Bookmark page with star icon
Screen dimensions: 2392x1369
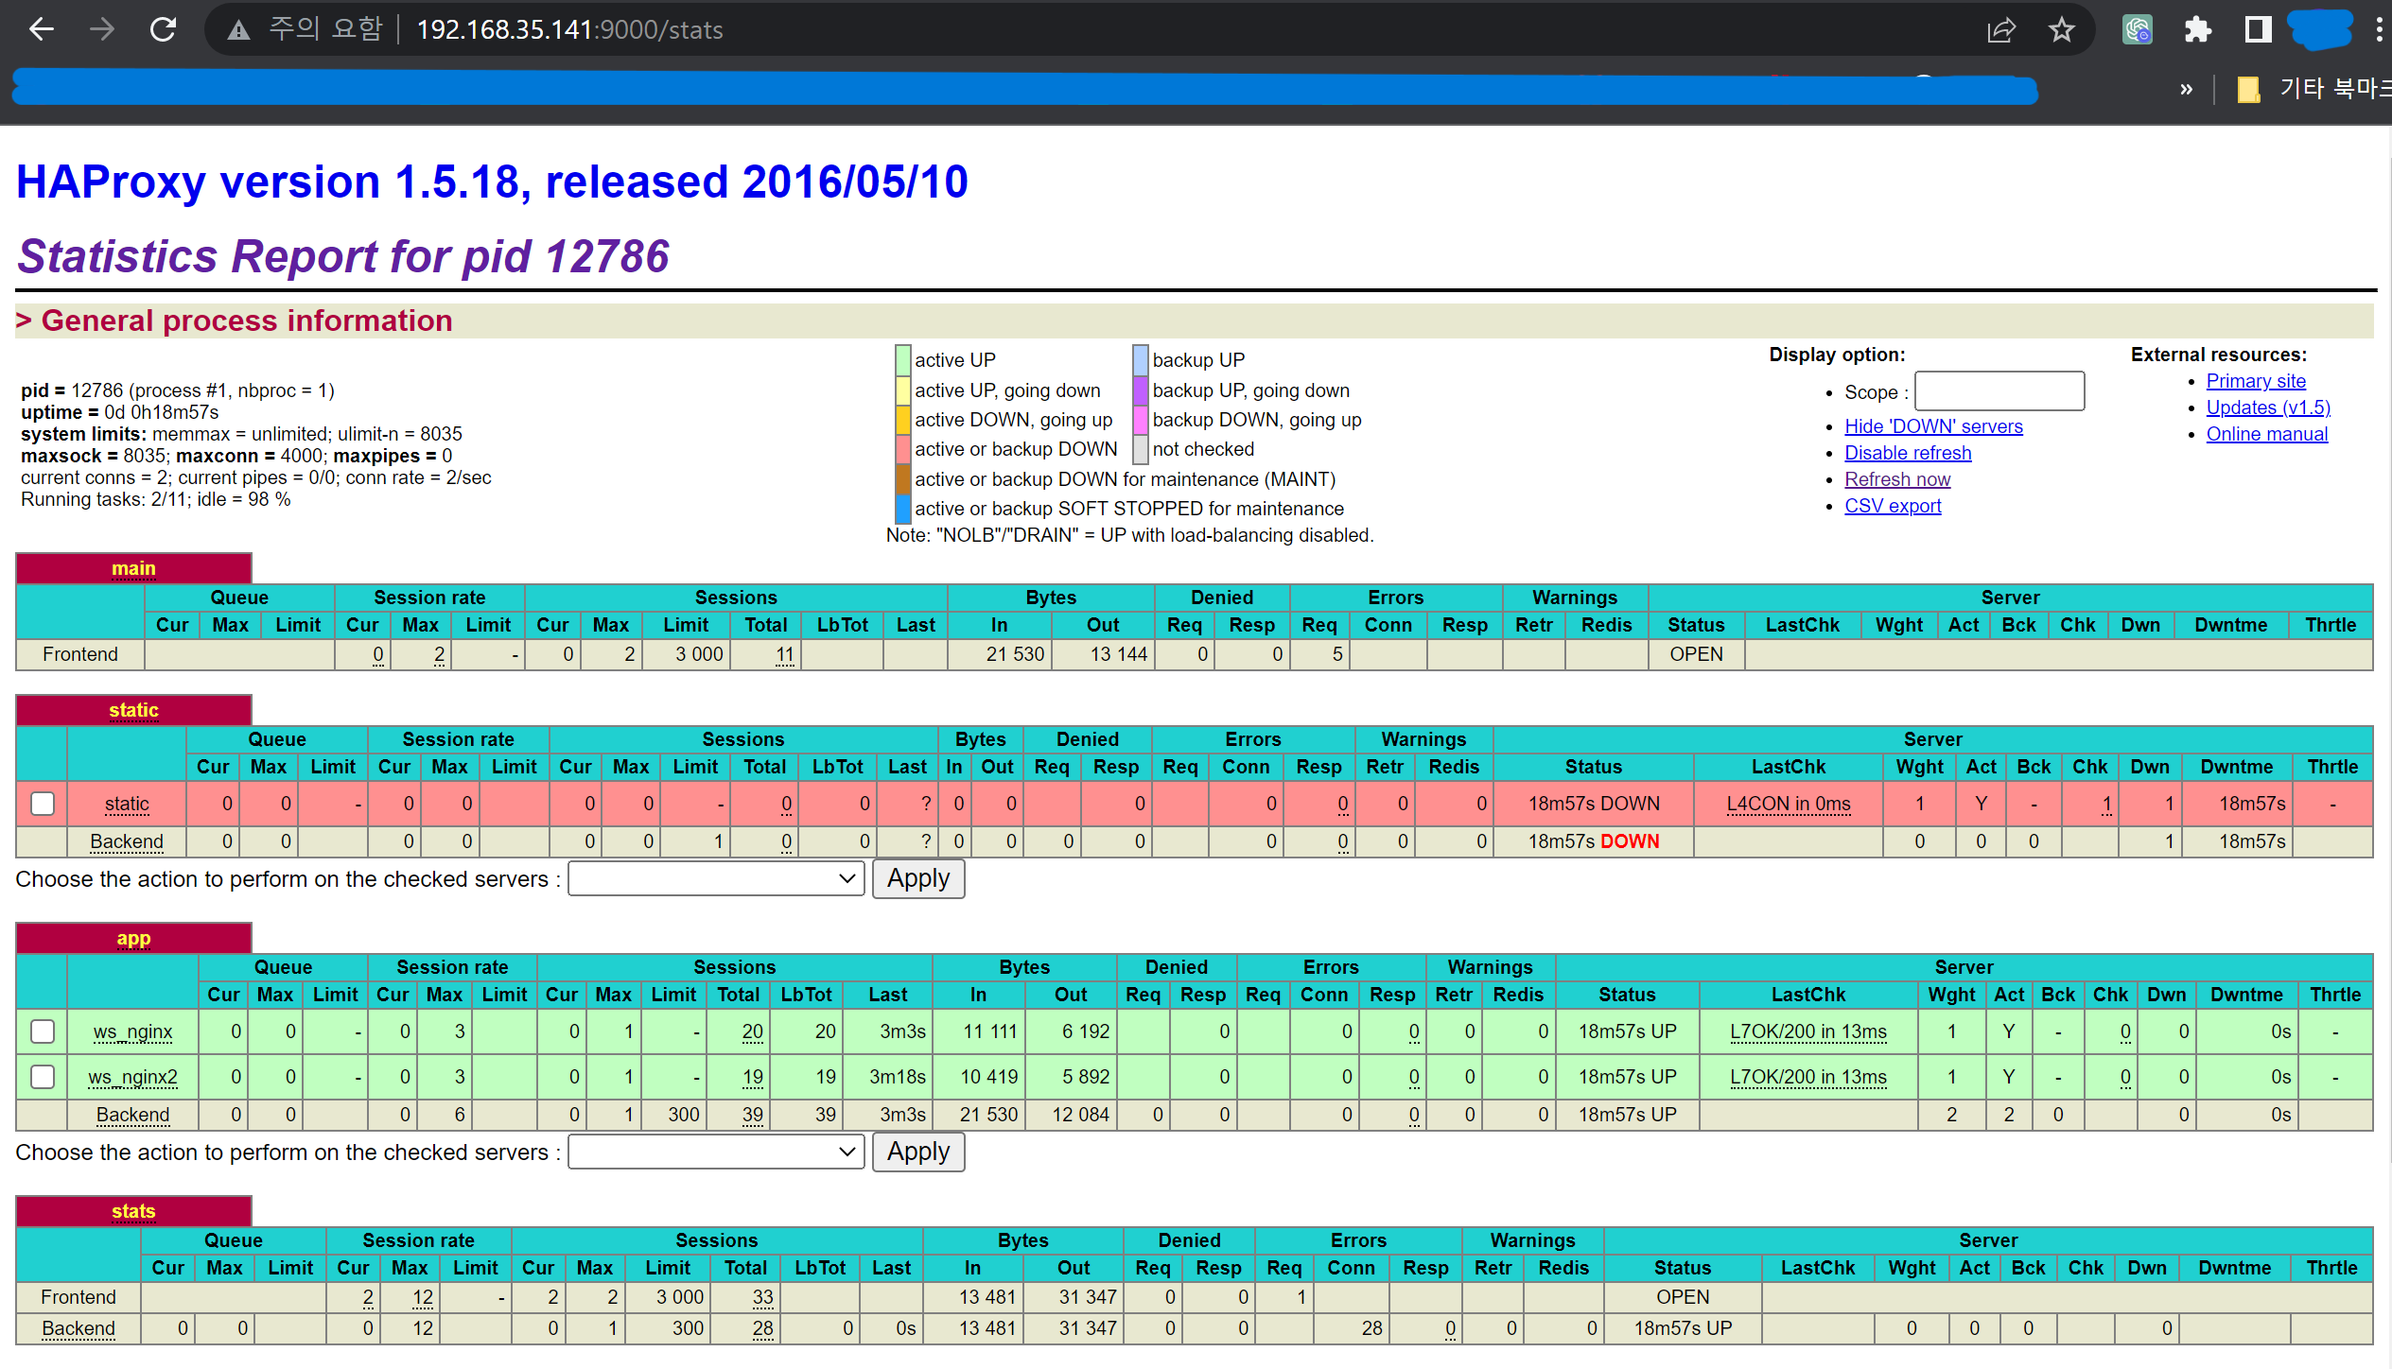(x=2062, y=30)
